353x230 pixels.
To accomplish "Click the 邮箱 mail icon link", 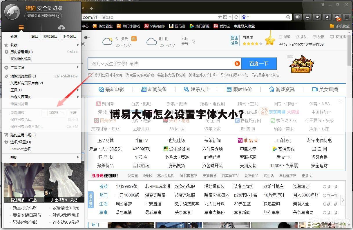I will point(285,37).
